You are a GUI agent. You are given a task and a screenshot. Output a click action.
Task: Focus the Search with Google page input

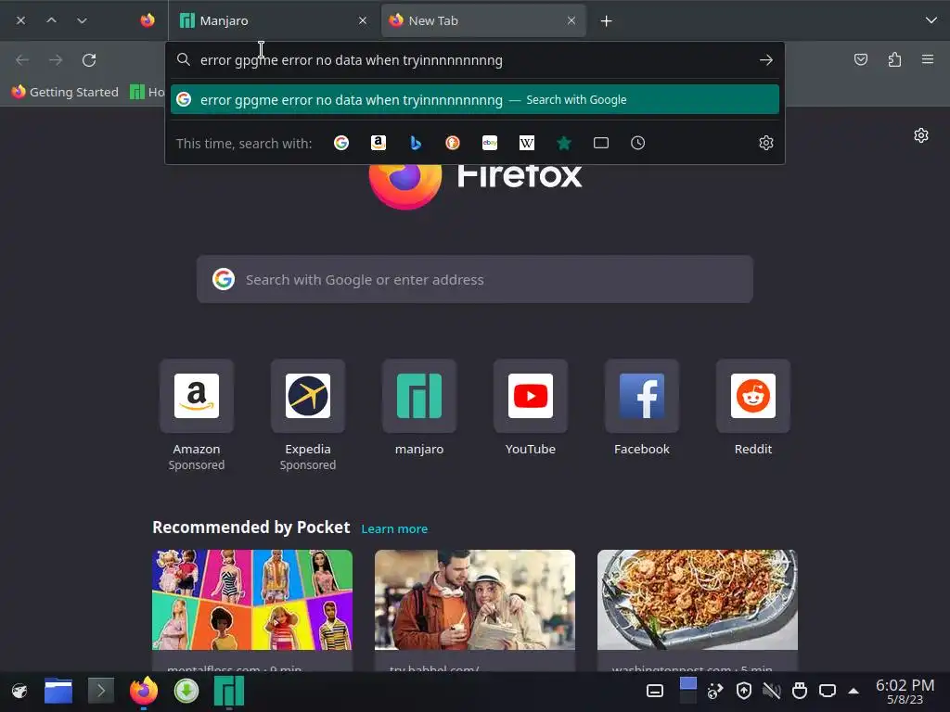click(x=474, y=279)
